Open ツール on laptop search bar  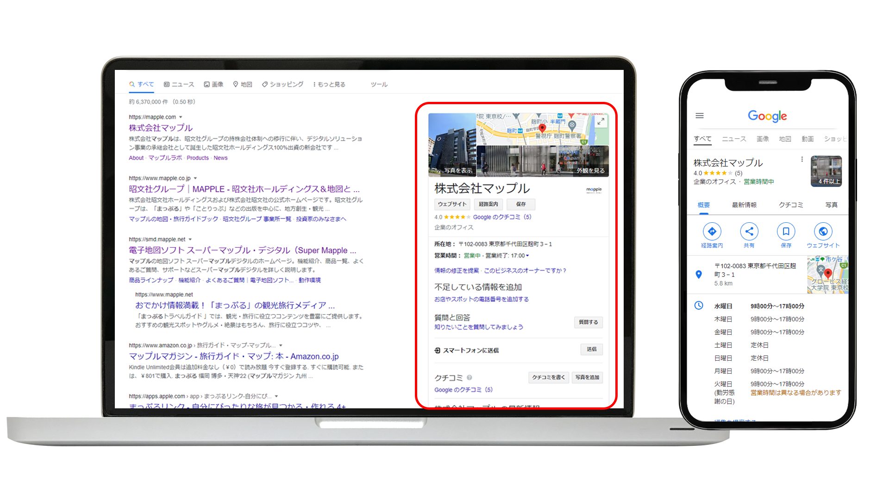tap(379, 84)
